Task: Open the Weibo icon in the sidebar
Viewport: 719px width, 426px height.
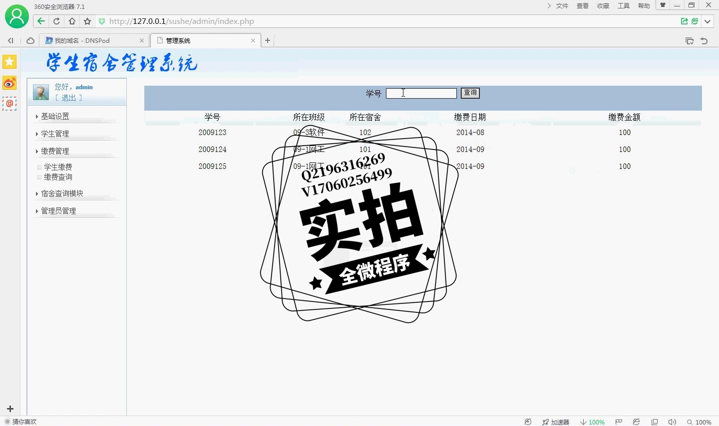Action: pos(9,83)
